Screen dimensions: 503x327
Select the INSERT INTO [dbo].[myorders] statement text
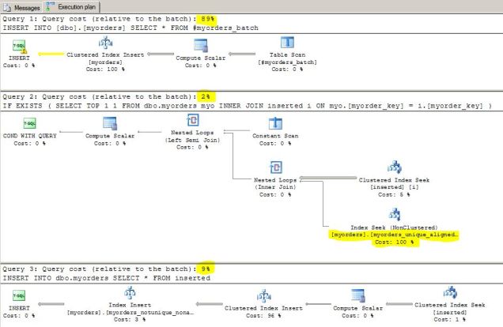pos(130,28)
